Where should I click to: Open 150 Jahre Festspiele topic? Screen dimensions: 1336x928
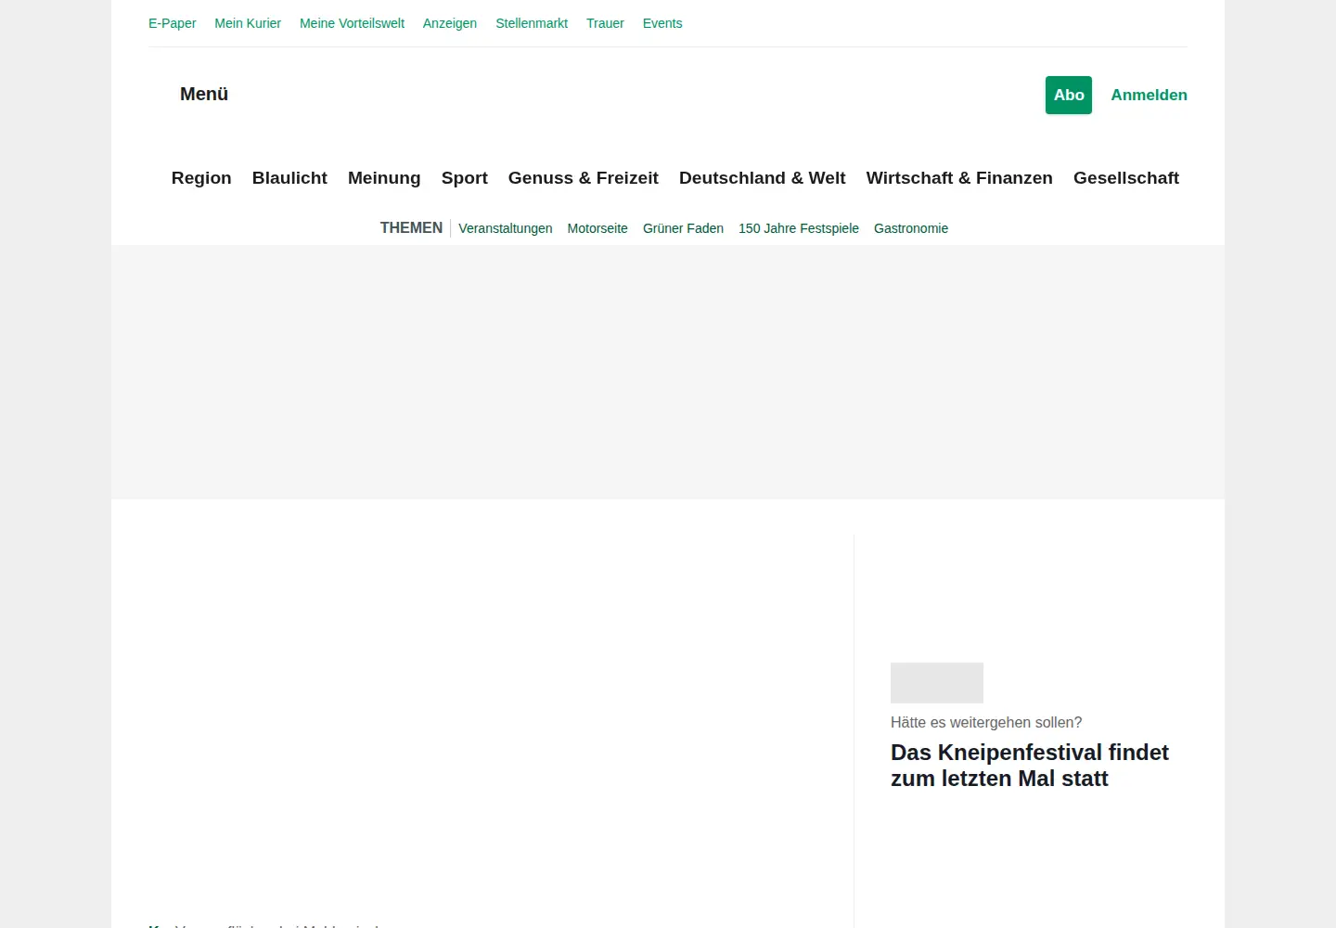coord(799,228)
